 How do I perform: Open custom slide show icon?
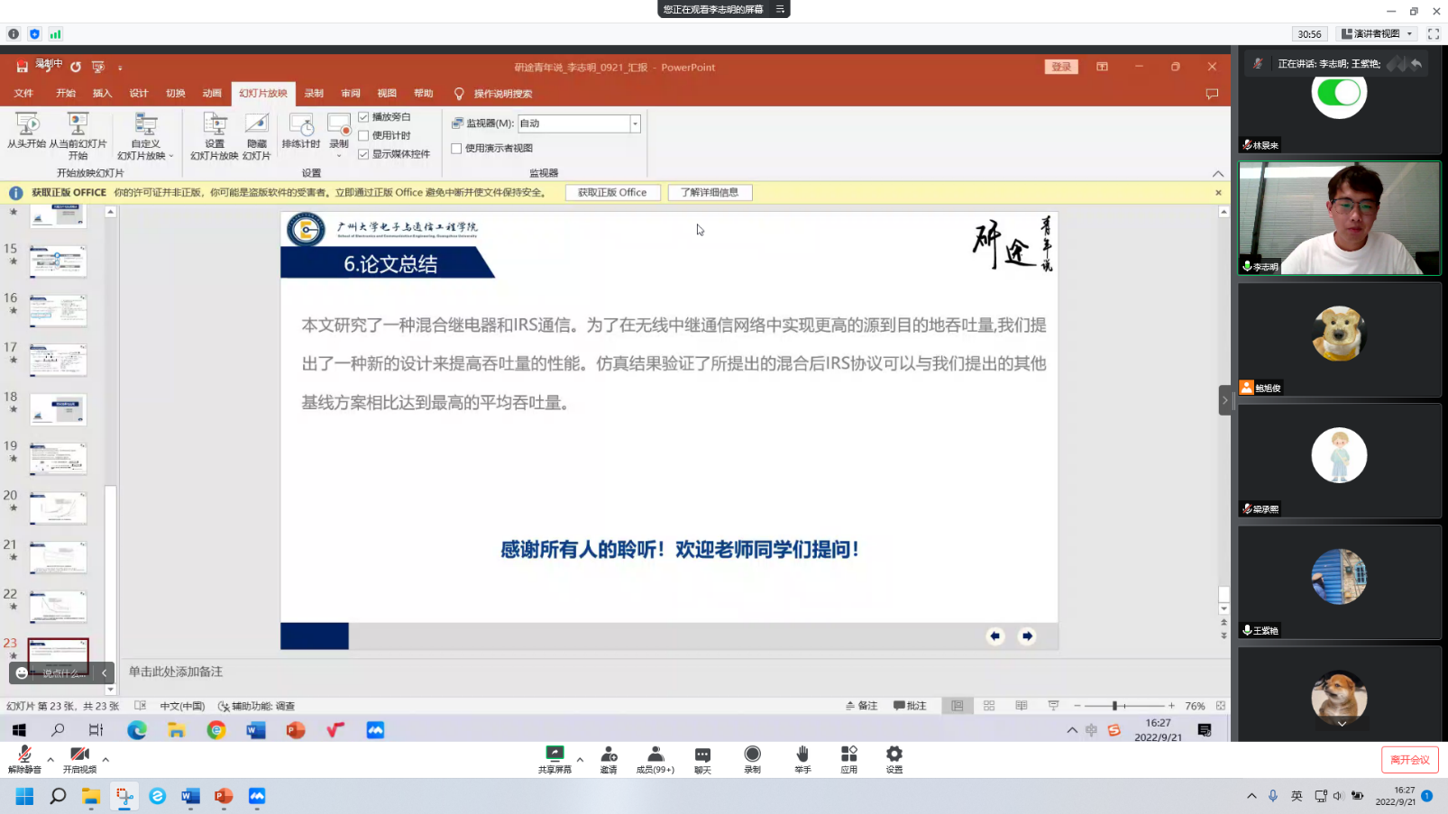[x=145, y=124]
